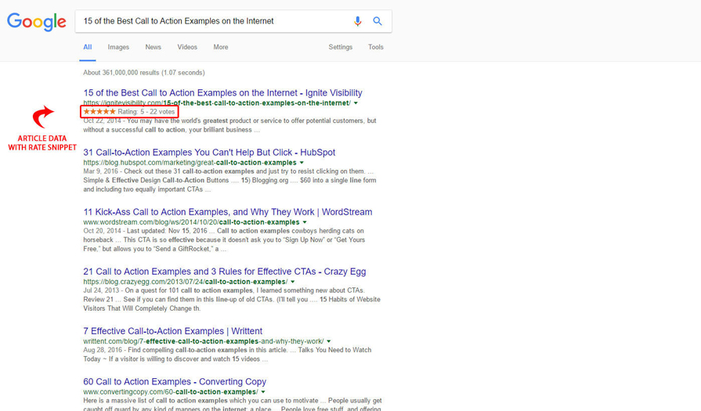Open Ignite Visibility 15 Best CTA result
This screenshot has width=701, height=411.
coord(222,92)
